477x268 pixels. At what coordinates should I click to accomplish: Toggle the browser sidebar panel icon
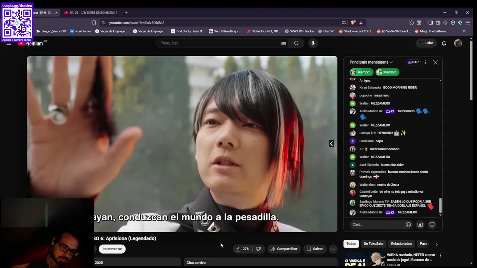point(430,22)
